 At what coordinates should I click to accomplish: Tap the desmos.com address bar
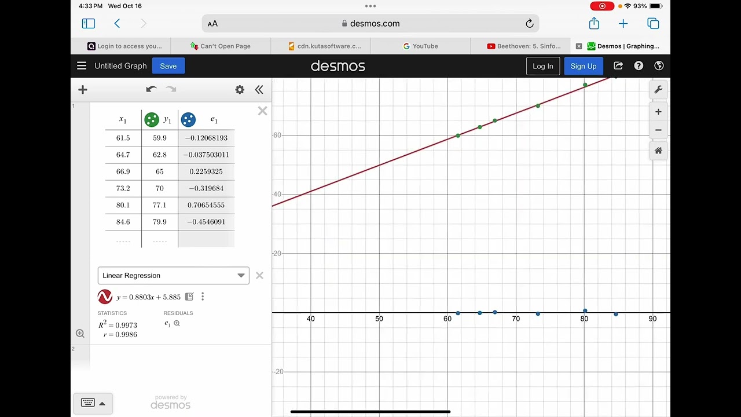coord(370,24)
